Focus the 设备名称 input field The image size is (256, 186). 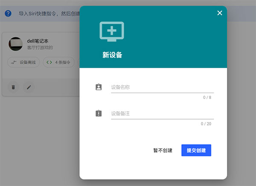coord(162,87)
